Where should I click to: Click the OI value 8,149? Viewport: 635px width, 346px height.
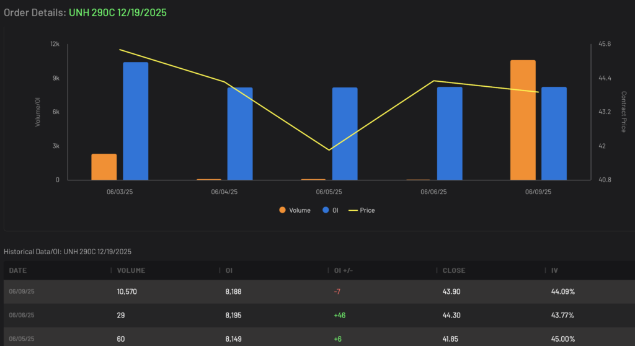tap(233, 339)
